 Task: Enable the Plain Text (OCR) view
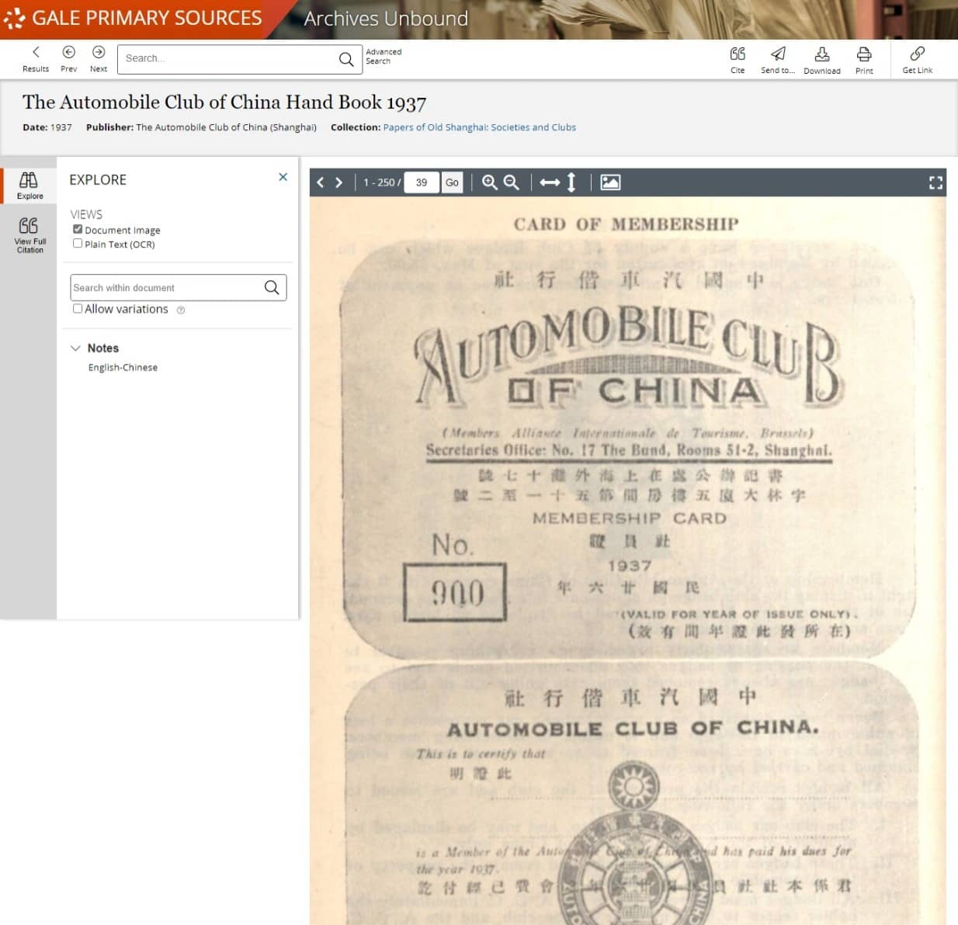[78, 244]
